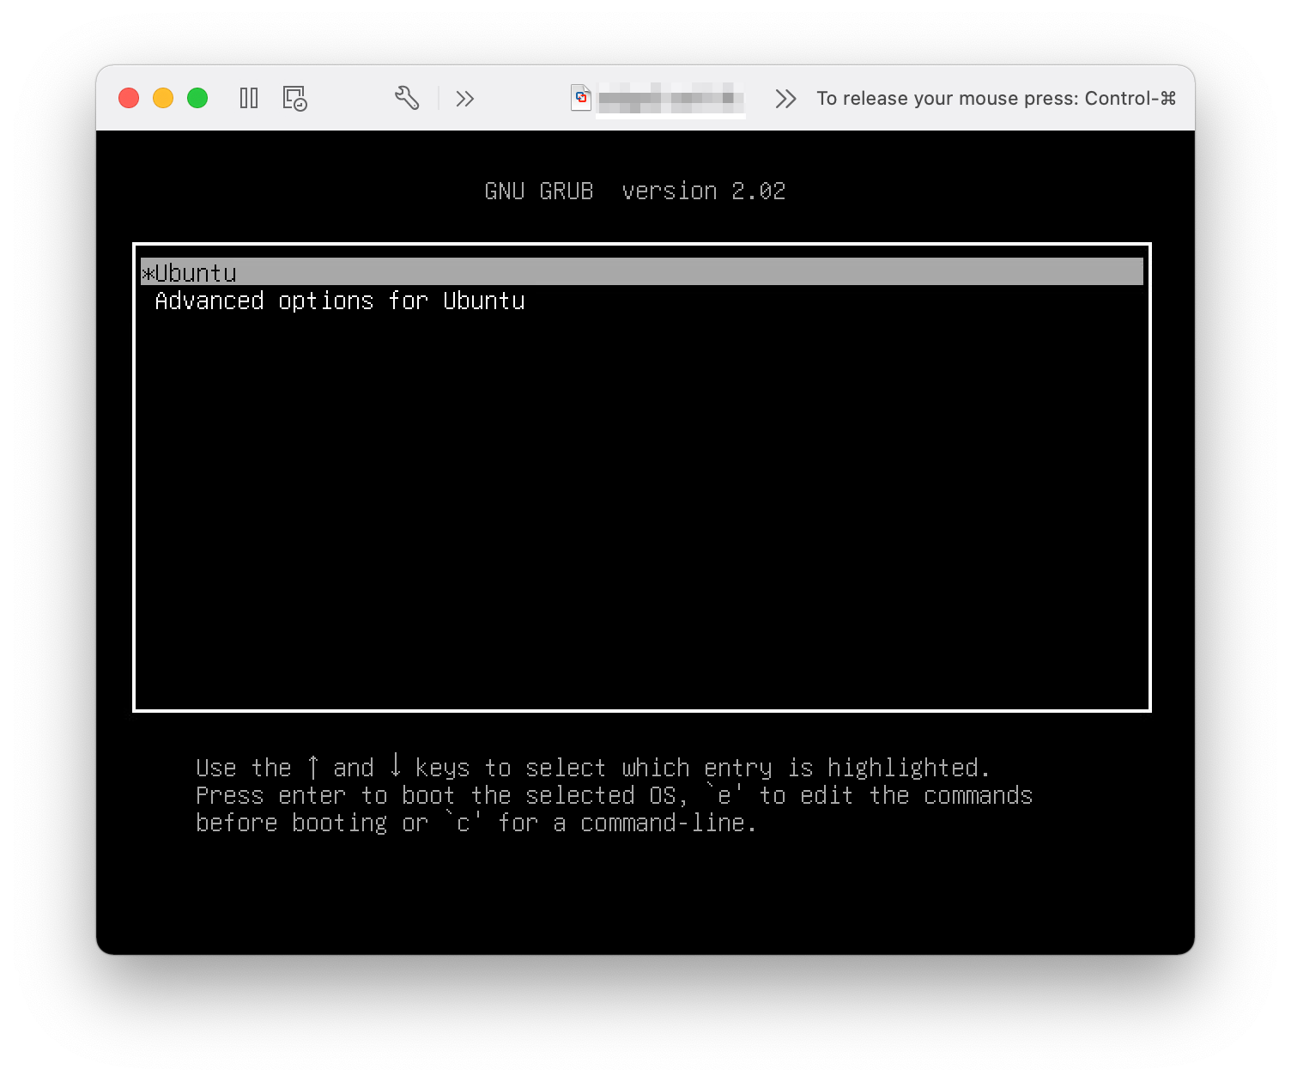Screen dimensions: 1291x1082
Task: Click the pause virtual machine icon
Action: (x=249, y=98)
